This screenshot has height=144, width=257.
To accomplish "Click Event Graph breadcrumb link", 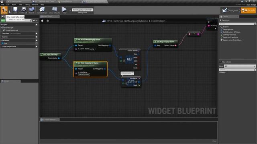I will 158,21.
